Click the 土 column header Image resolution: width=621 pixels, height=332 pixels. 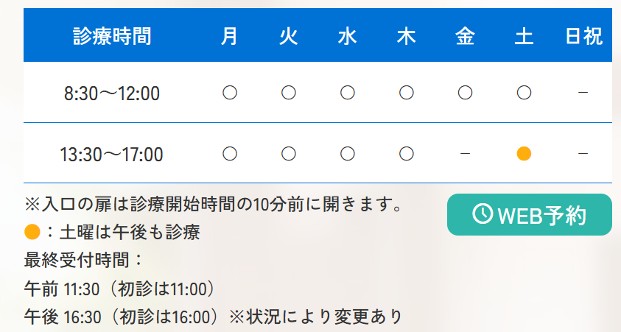[x=524, y=36]
